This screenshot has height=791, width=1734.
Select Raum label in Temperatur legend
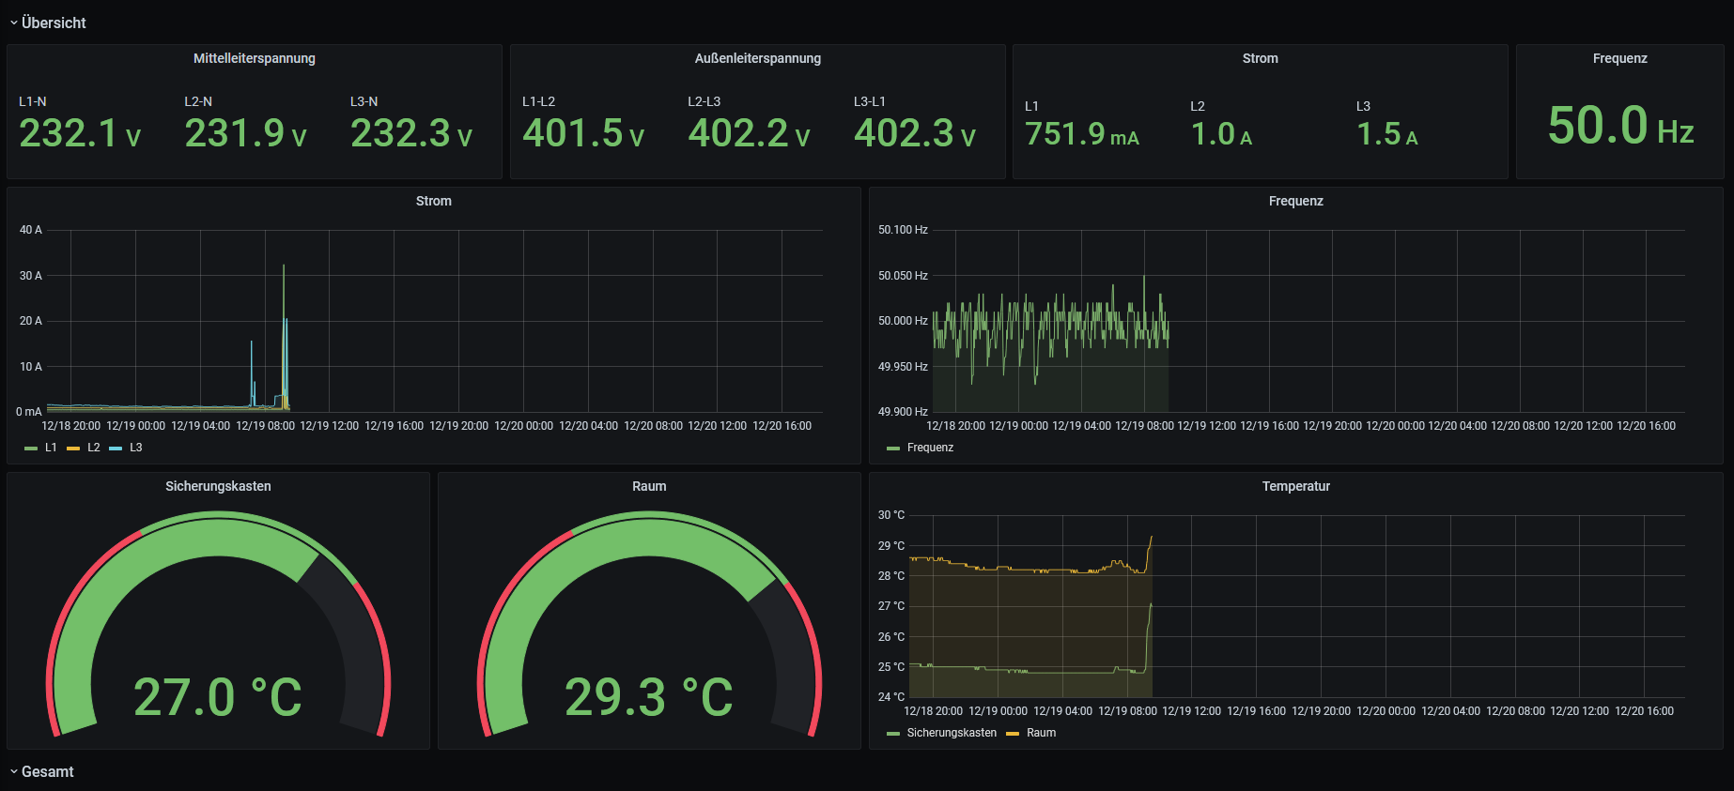pos(1041,733)
